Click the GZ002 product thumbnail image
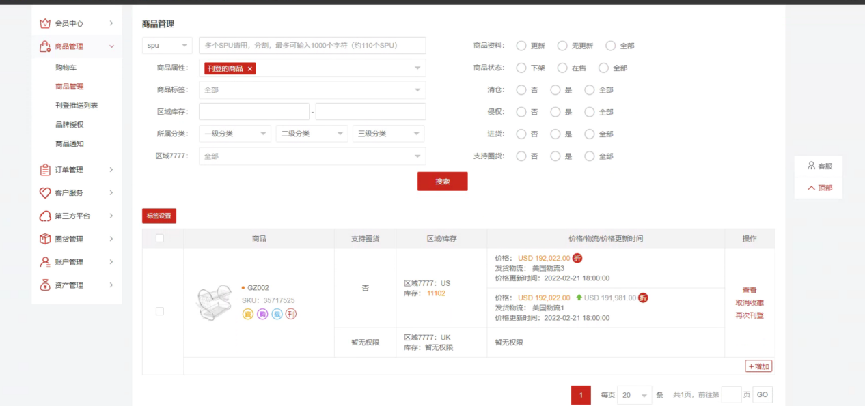Viewport: 865px width, 406px height. (x=214, y=303)
